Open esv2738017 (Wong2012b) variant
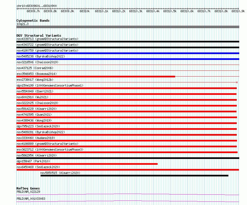This screenshot has width=247, height=205. click(35, 80)
